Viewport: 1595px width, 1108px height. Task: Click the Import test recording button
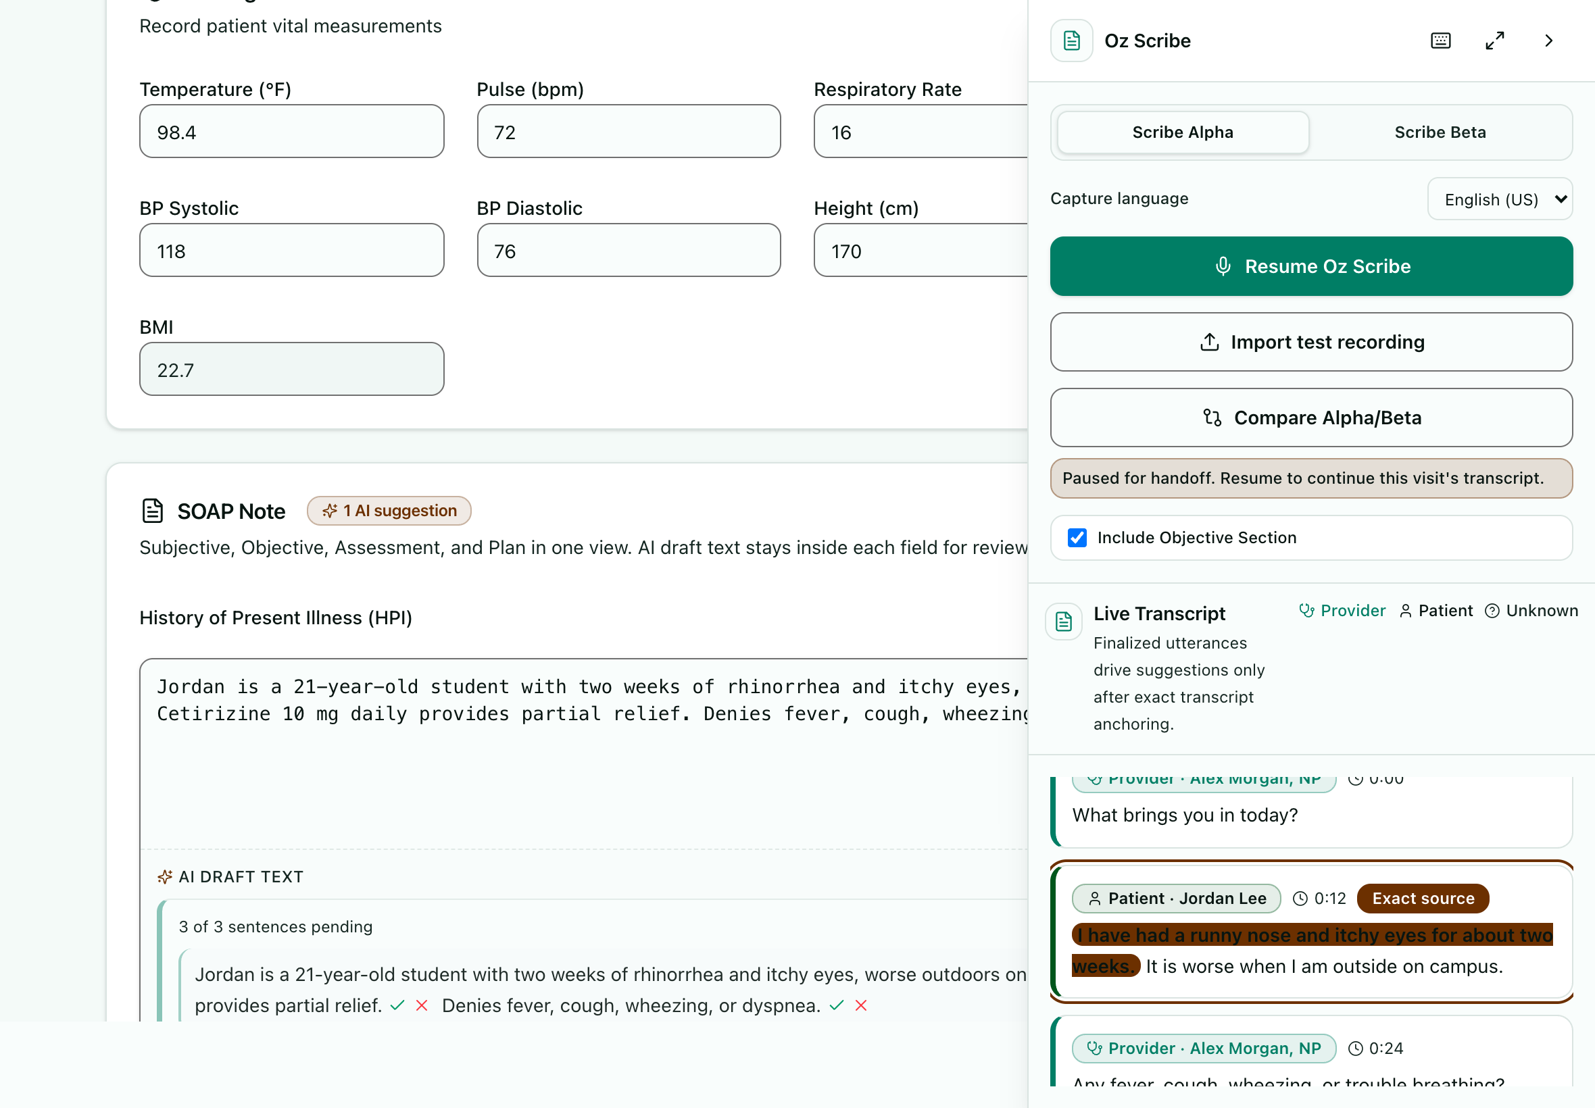pos(1311,343)
